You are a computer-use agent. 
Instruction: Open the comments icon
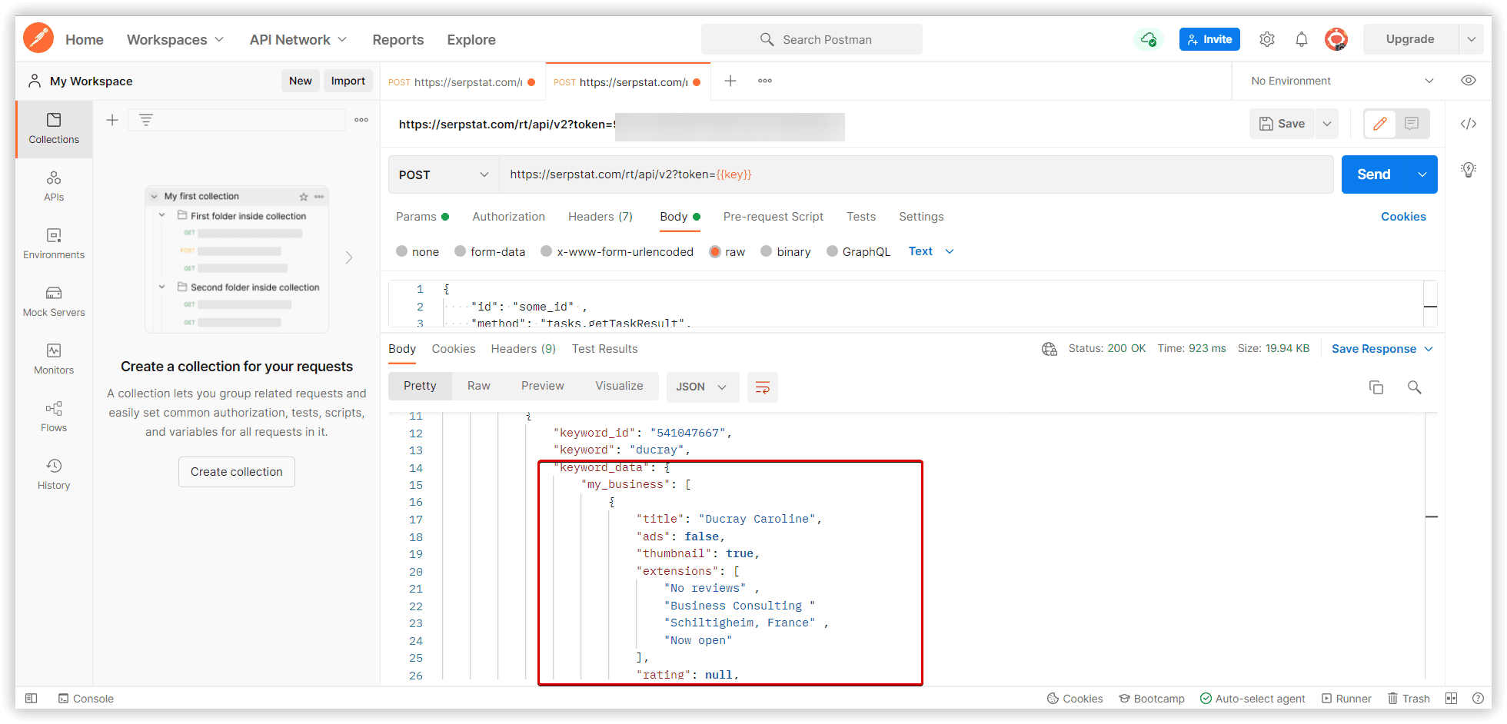click(1412, 124)
